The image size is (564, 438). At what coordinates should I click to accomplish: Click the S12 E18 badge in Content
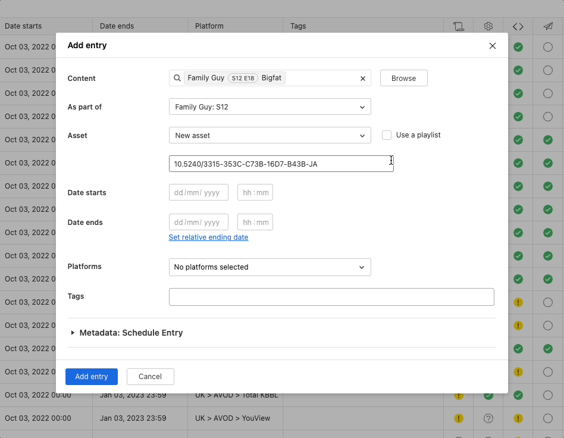tap(243, 78)
